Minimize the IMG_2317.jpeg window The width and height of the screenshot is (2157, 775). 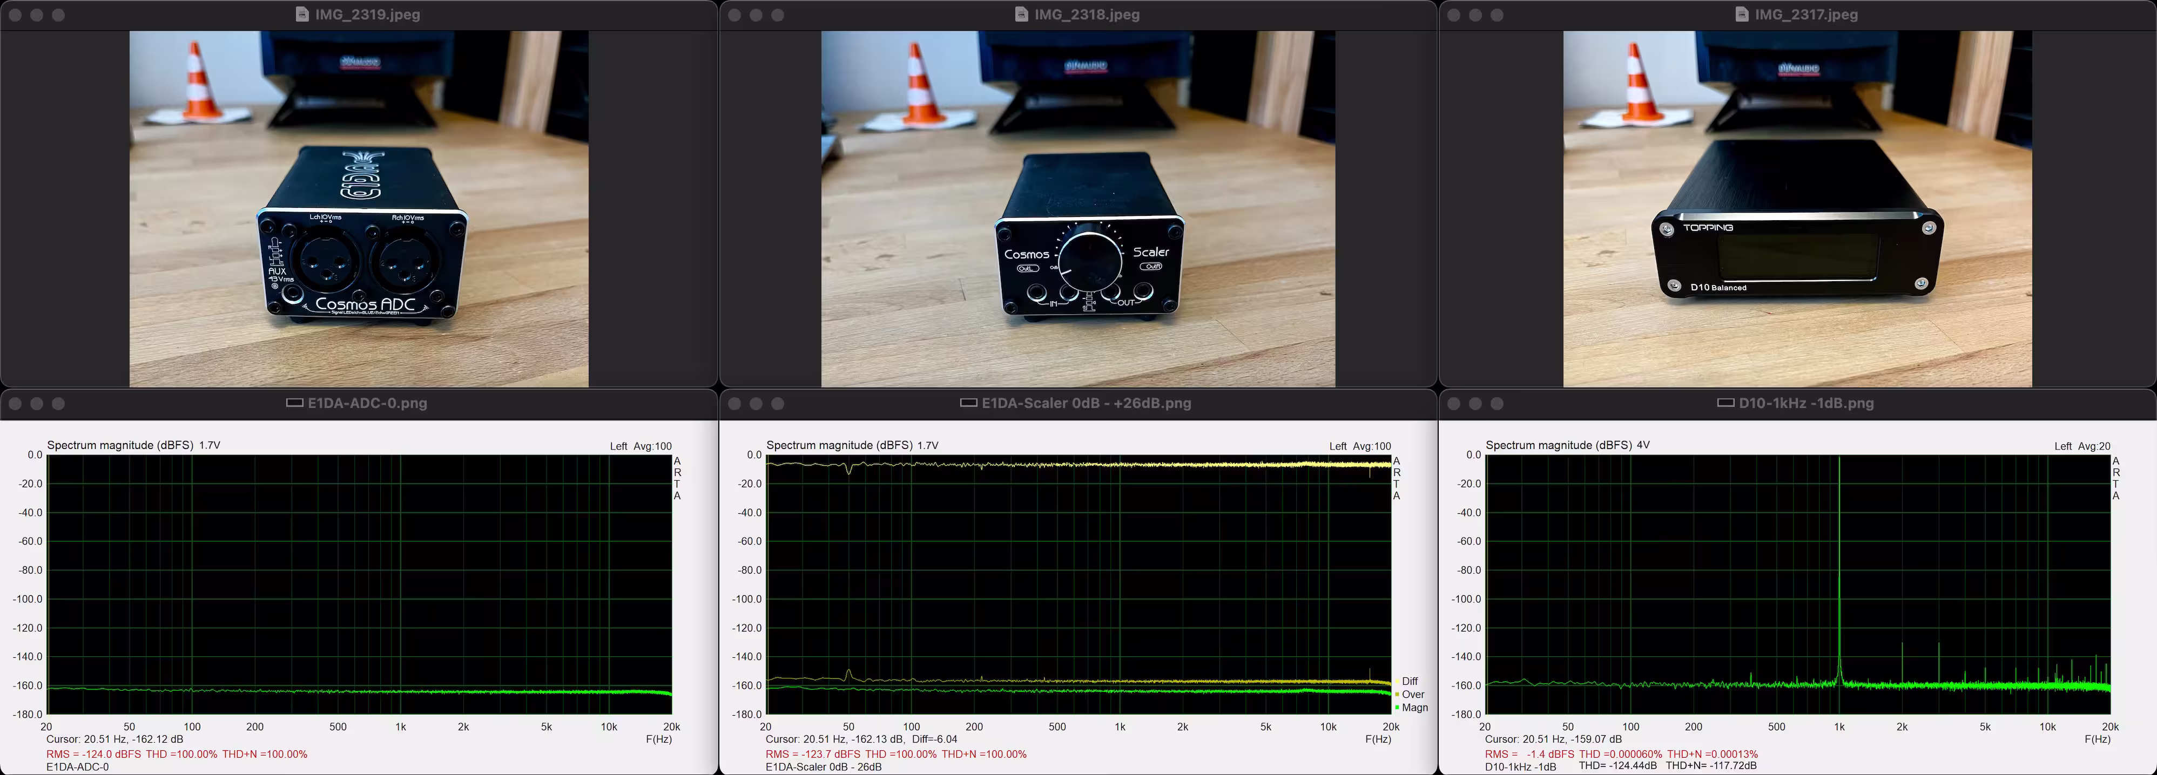[1475, 15]
